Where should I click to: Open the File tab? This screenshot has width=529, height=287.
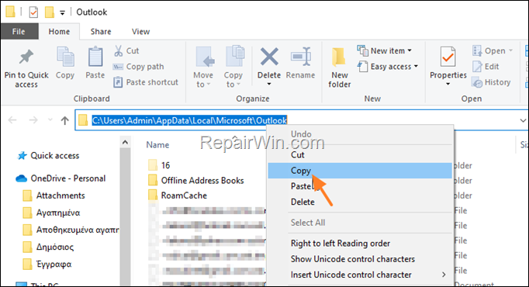click(x=19, y=31)
